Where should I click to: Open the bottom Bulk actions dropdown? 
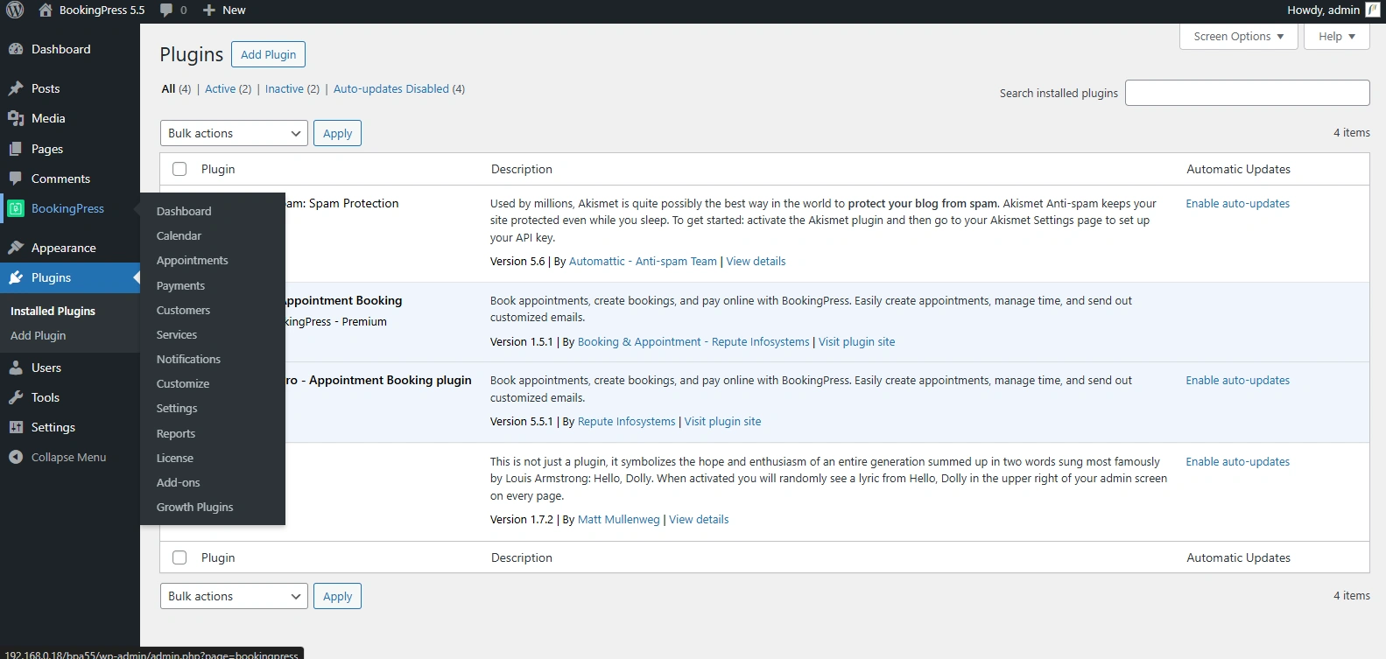pos(234,596)
